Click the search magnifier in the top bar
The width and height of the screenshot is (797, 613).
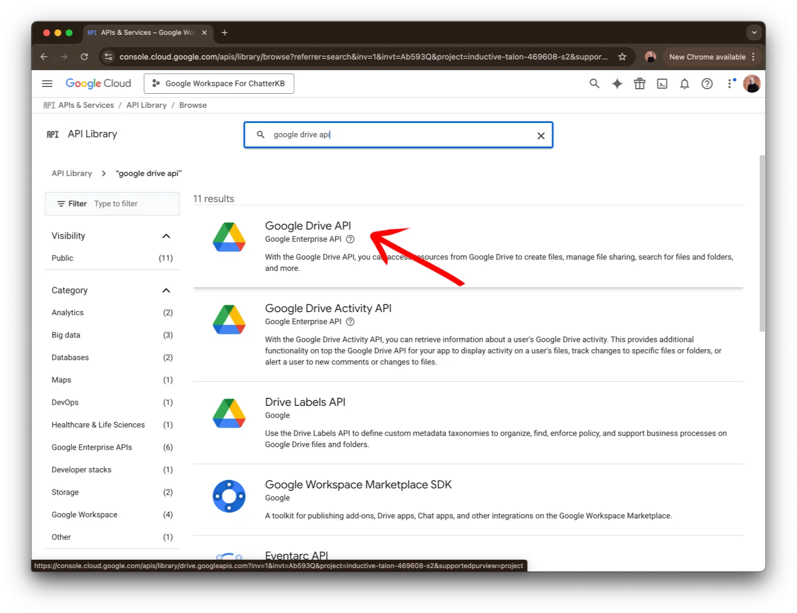594,84
